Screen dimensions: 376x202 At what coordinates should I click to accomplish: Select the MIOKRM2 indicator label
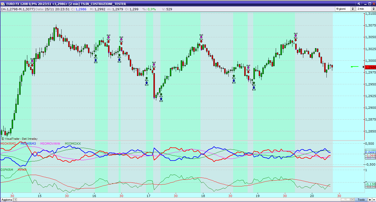8,144
